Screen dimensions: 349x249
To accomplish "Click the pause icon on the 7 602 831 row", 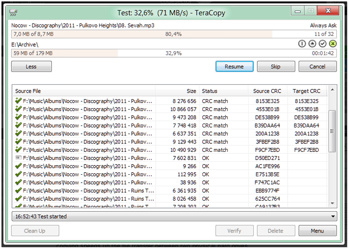I will pyautogui.click(x=18, y=158).
